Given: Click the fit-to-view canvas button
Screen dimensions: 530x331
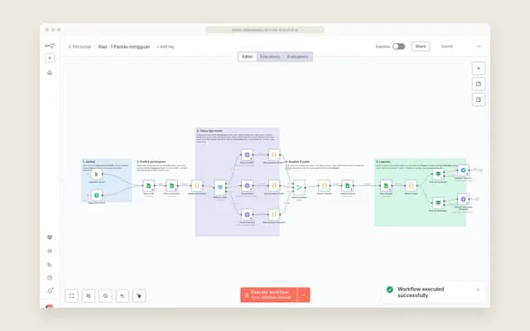Looking at the screenshot, I should coord(72,296).
